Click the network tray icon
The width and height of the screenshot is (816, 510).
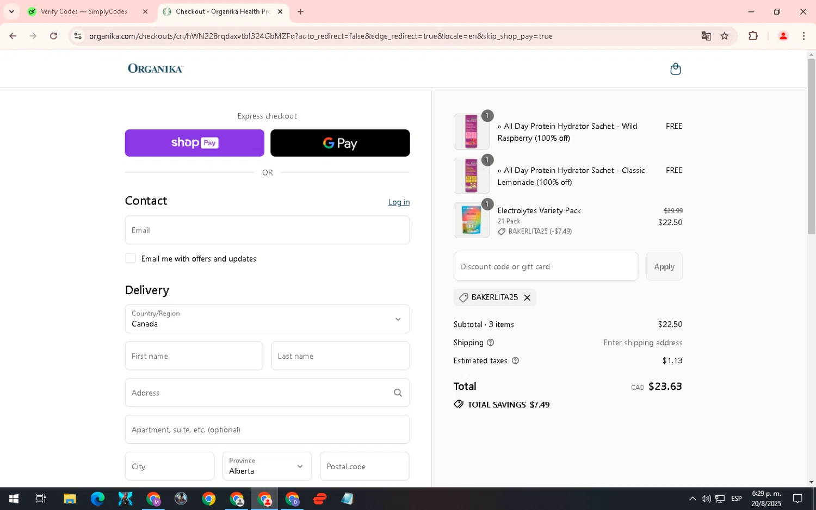pos(720,499)
